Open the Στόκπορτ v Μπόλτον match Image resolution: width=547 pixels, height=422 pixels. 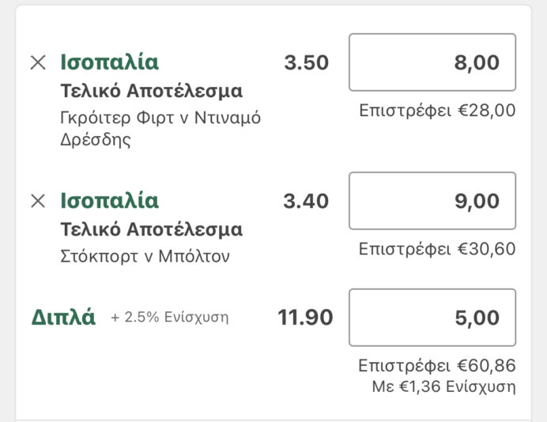[145, 257]
